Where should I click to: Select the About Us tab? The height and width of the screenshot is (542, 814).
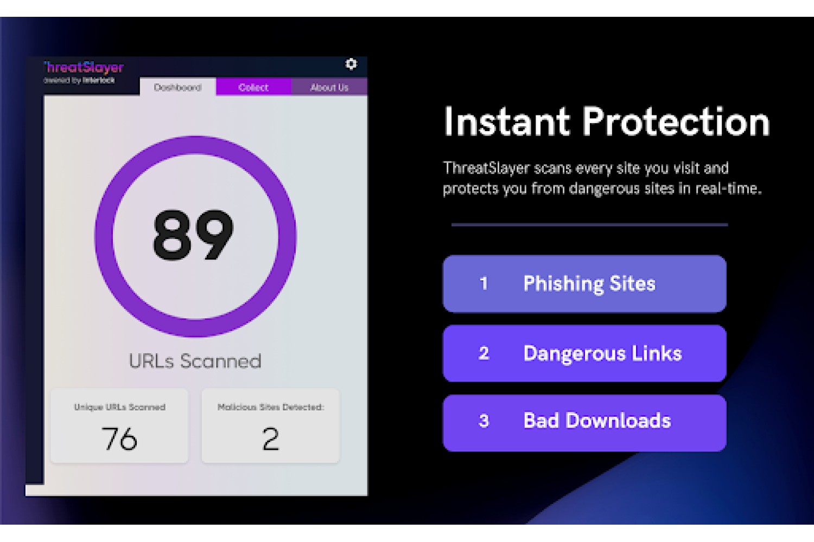tap(329, 87)
